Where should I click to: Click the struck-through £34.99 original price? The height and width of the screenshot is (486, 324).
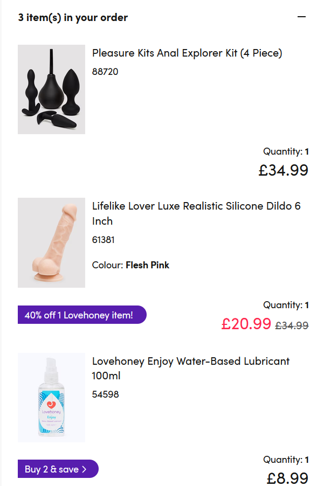(292, 325)
